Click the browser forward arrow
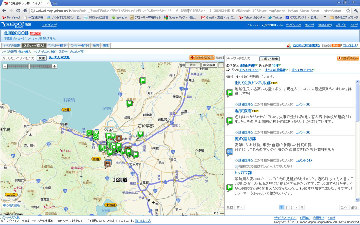Image resolution: width=360 pixels, height=225 pixels. [11, 10]
